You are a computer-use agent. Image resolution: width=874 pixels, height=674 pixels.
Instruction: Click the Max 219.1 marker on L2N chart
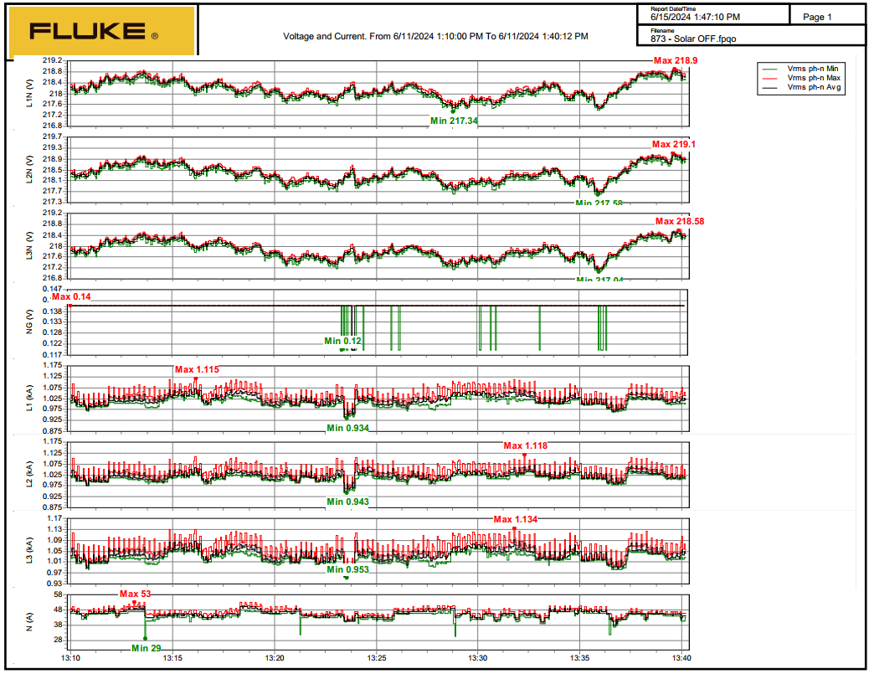[x=674, y=144]
